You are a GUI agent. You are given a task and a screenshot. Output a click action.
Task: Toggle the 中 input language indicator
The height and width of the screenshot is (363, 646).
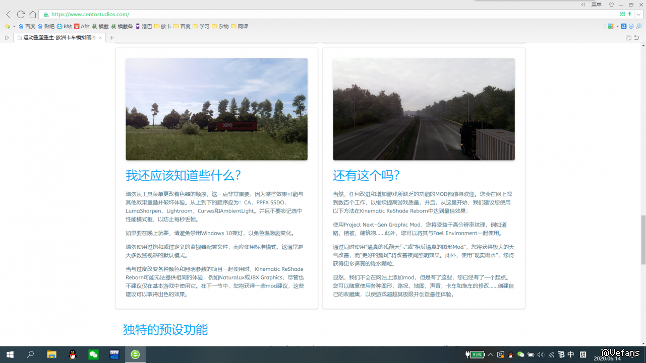pyautogui.click(x=571, y=354)
